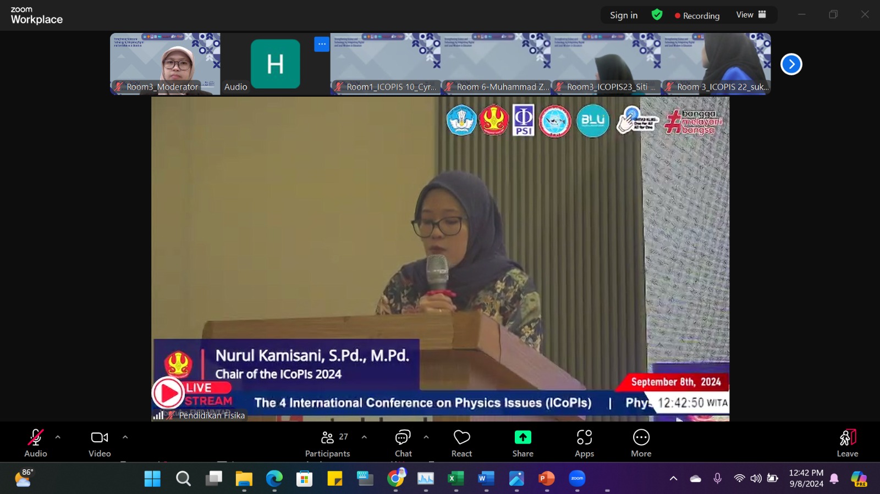880x494 pixels.
Task: Expand audio options caret beside Audio
Action: pyautogui.click(x=58, y=437)
